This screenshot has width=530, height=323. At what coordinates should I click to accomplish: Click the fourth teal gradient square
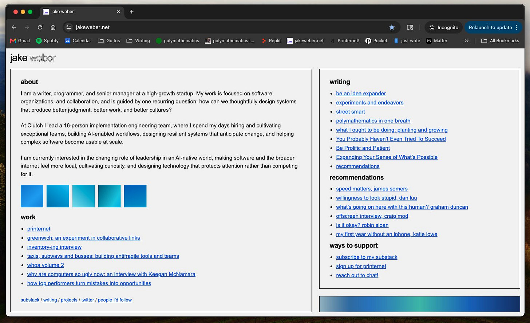109,196
